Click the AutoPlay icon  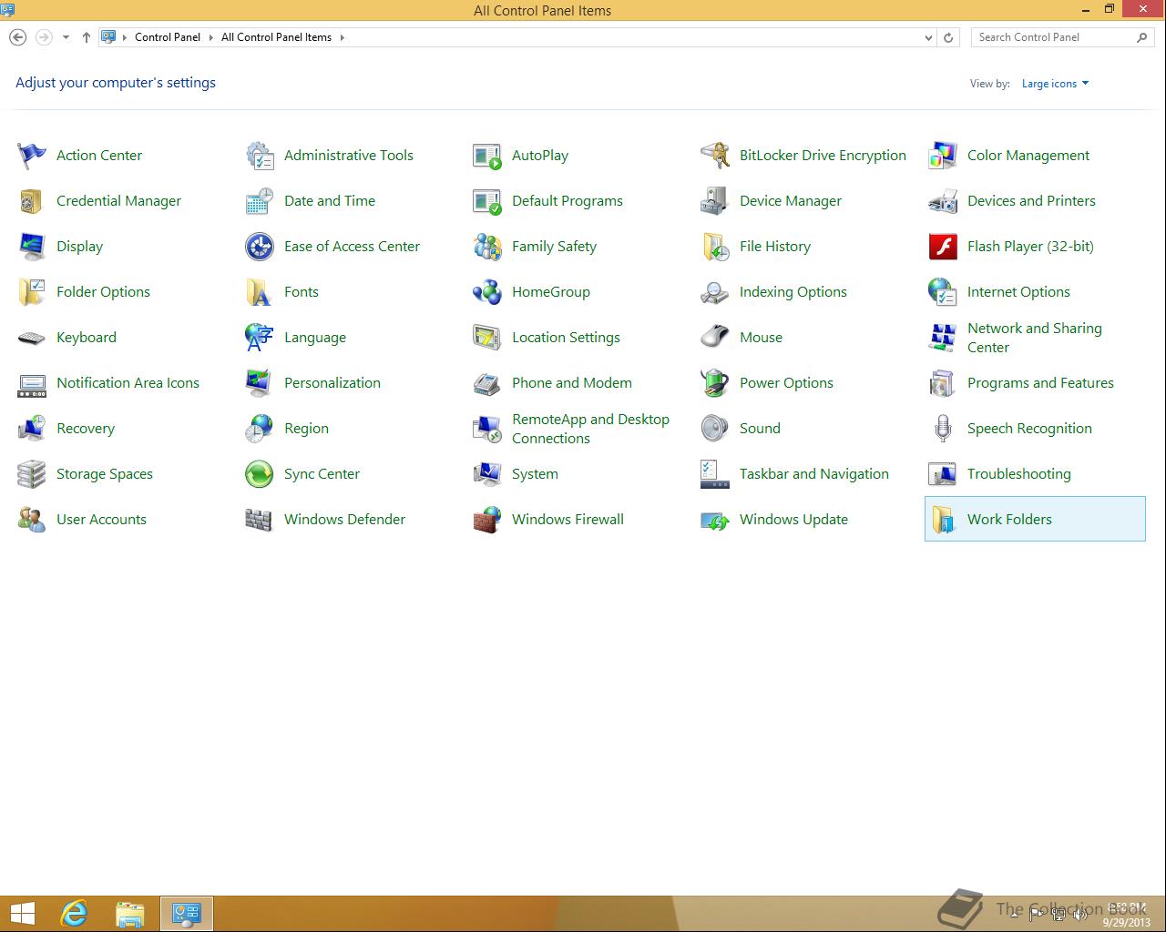[487, 156]
